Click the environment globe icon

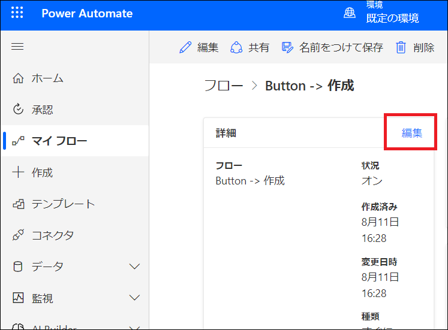(x=350, y=13)
